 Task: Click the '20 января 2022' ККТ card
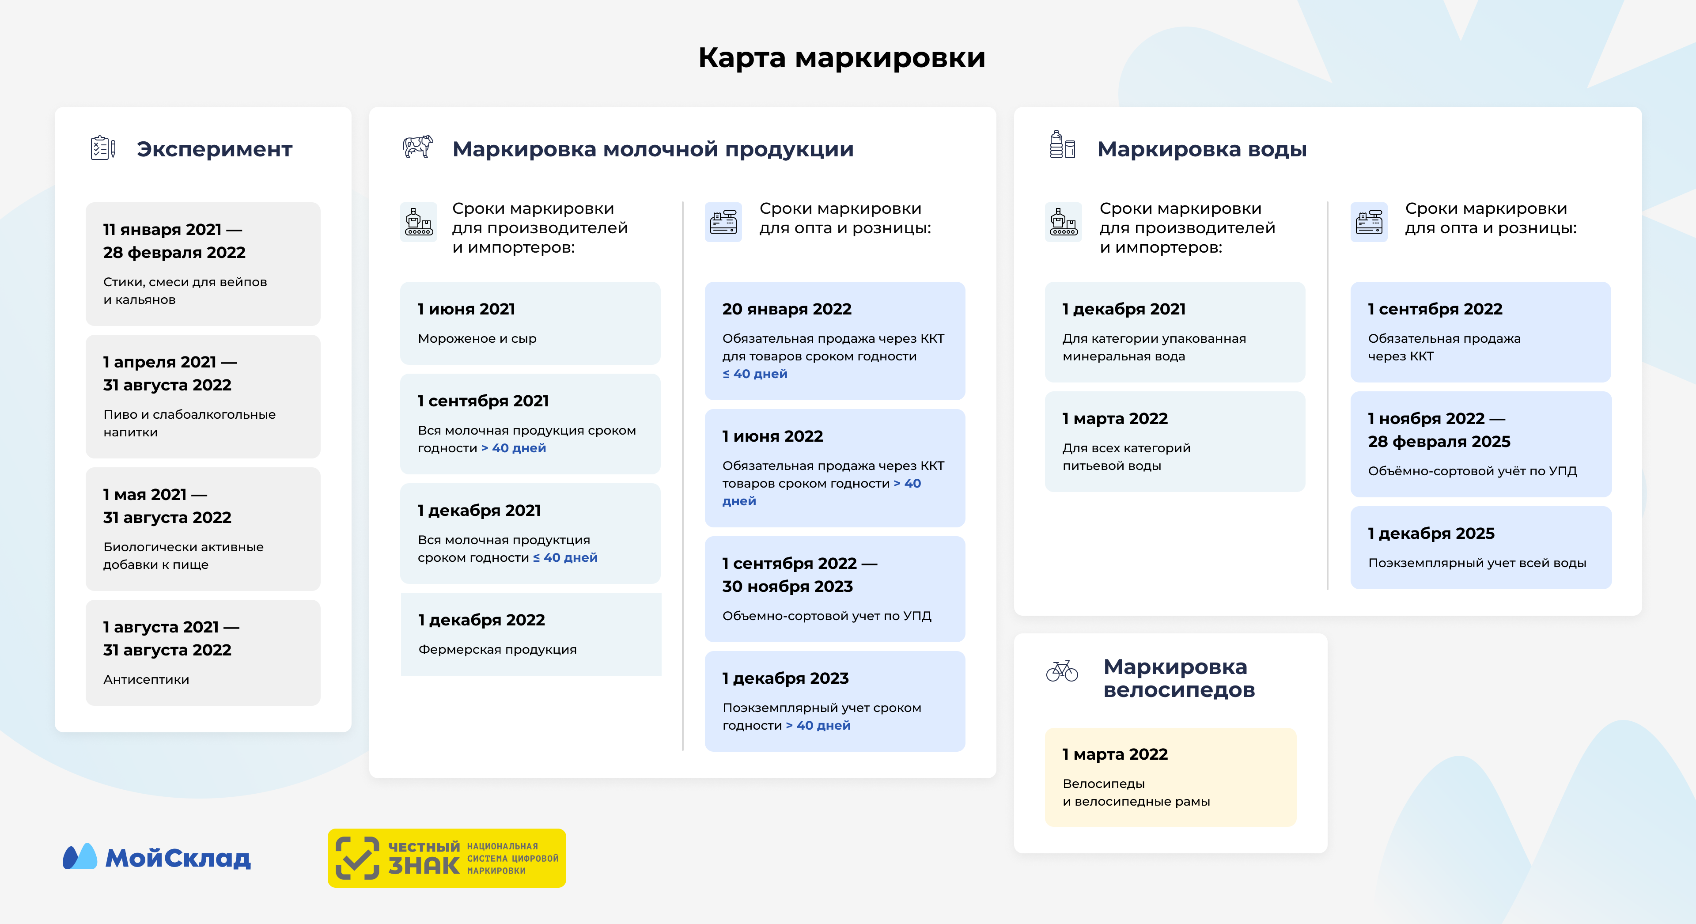834,341
